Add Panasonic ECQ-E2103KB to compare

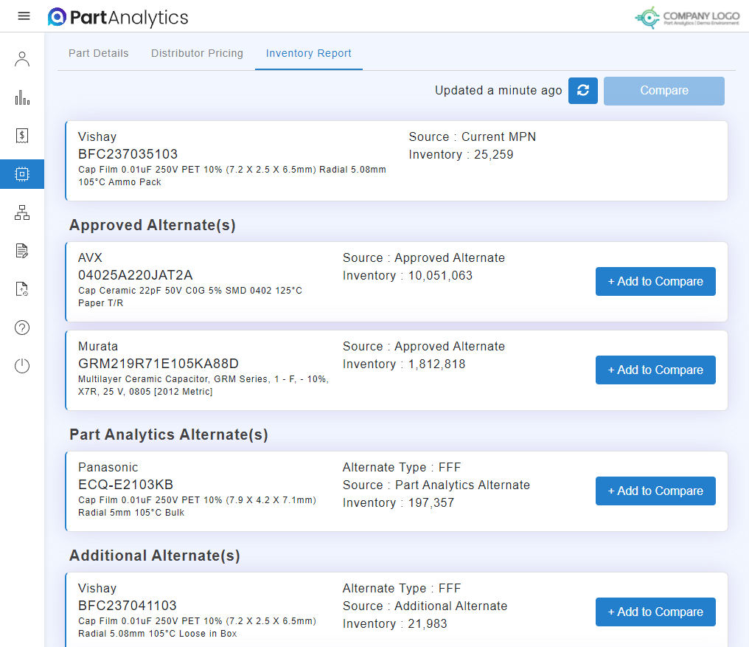(x=655, y=491)
